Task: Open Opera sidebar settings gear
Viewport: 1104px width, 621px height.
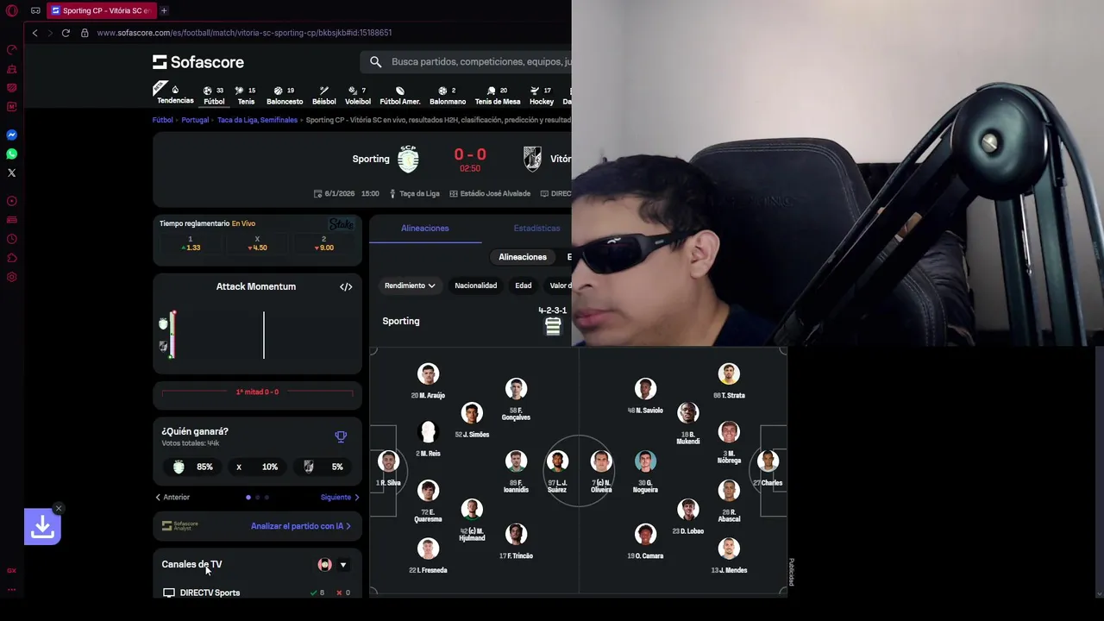Action: 11,277
